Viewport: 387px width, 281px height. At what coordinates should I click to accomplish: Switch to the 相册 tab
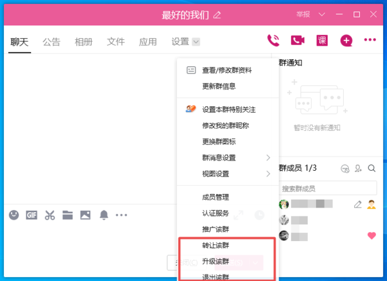[x=83, y=42]
